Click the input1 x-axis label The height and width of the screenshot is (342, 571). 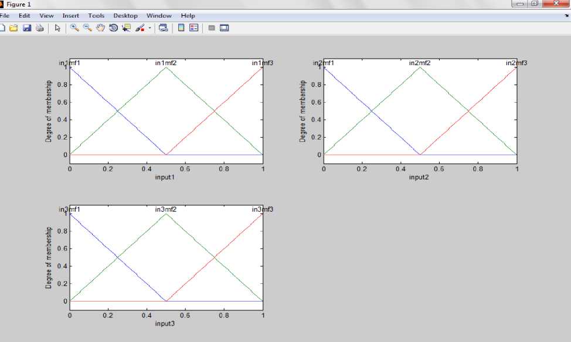point(165,177)
